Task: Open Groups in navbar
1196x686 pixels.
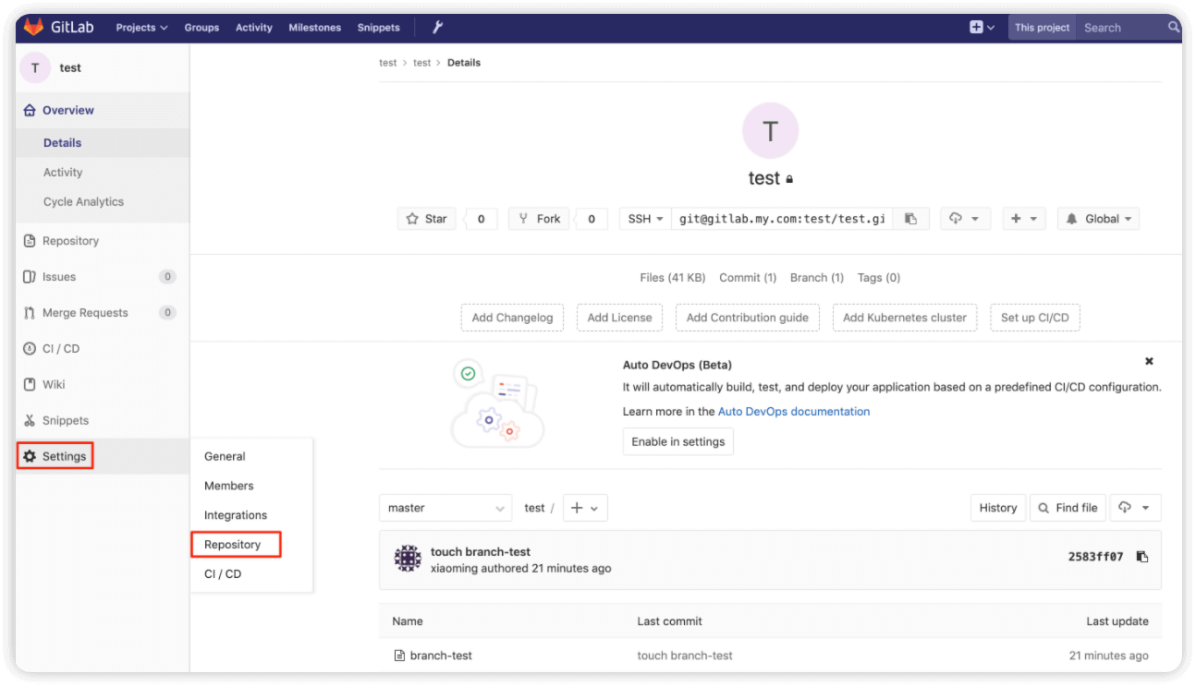Action: point(201,28)
